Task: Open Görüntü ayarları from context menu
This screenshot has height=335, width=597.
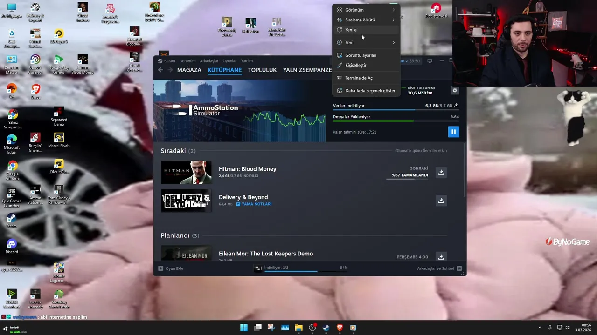Action: [366, 55]
